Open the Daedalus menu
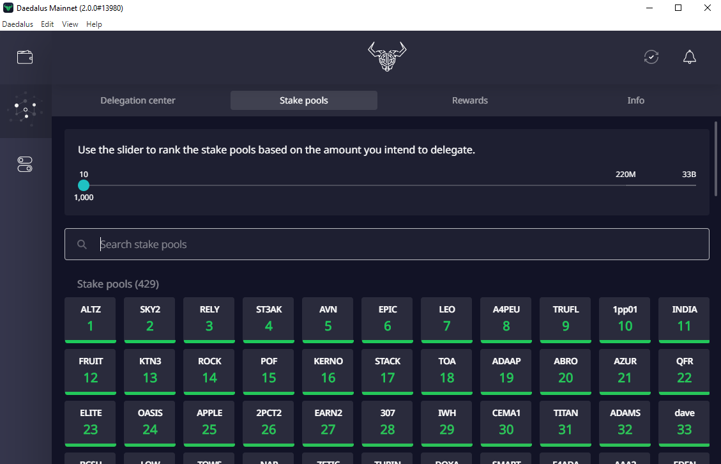The image size is (721, 464). click(17, 24)
